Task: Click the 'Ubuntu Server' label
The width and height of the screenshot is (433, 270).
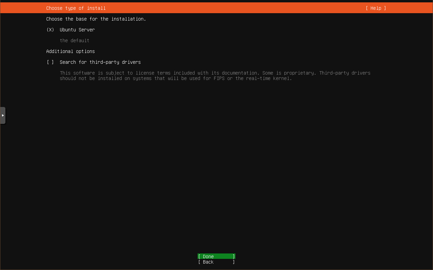Action: 77,30
